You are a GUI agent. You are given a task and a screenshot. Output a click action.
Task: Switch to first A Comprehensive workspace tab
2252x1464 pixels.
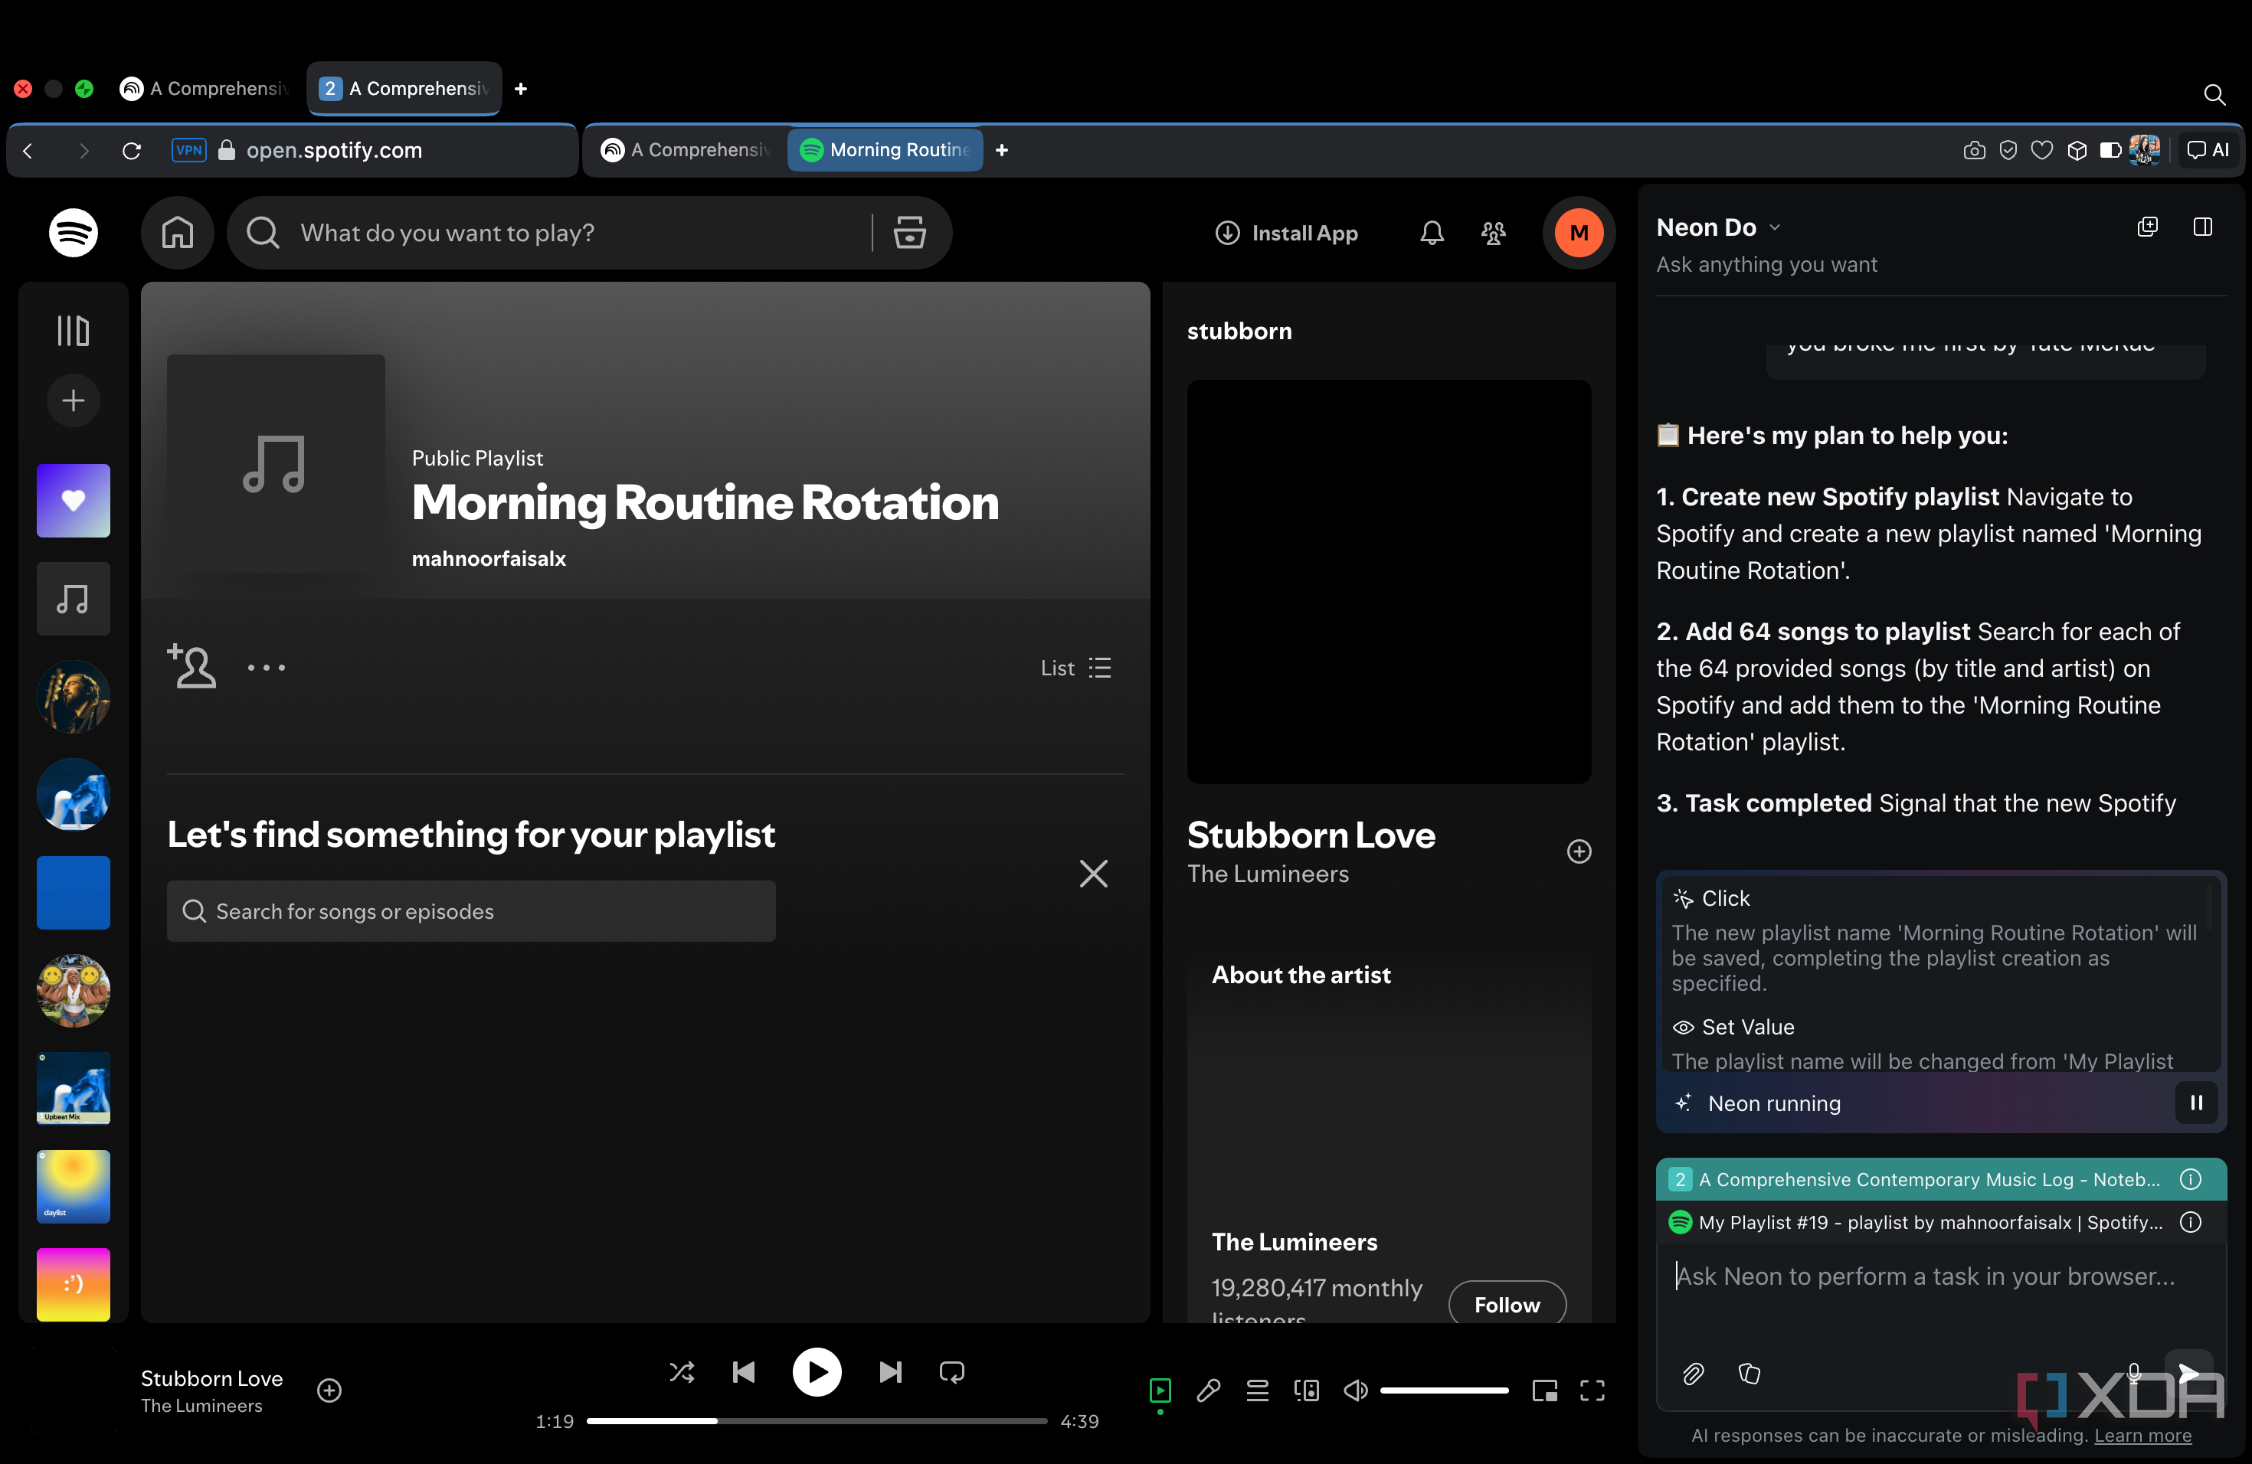point(206,88)
